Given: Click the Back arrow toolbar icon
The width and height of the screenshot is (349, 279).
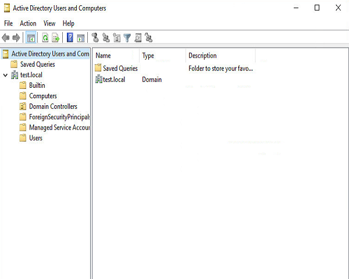Looking at the screenshot, I should 6,38.
